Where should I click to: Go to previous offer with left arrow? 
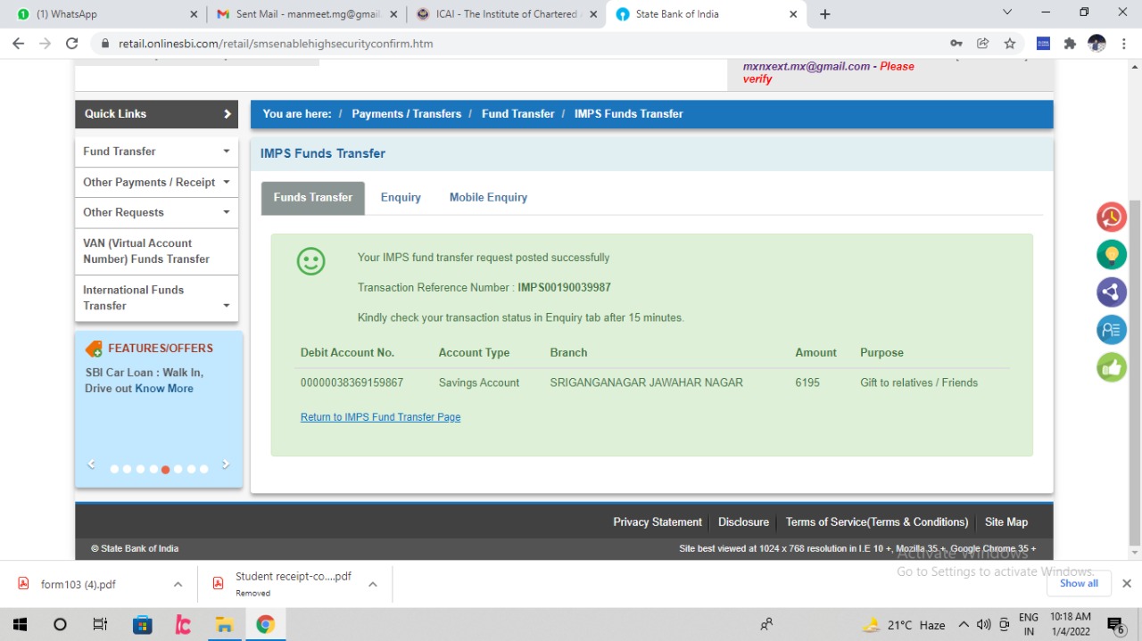[91, 464]
